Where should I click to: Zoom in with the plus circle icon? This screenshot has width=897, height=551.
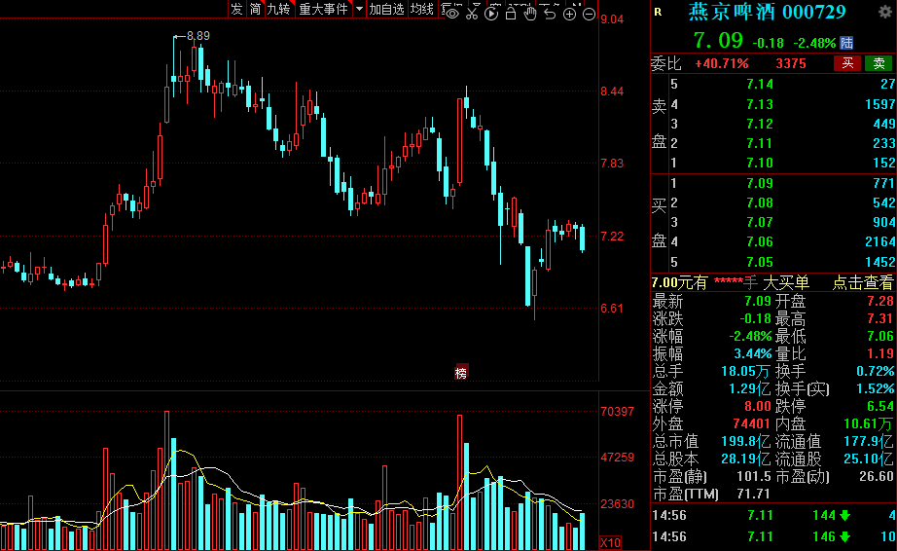[569, 13]
